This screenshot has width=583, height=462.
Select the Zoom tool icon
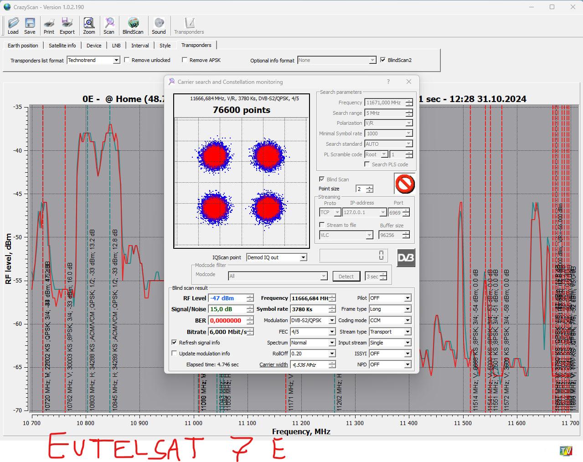click(89, 26)
